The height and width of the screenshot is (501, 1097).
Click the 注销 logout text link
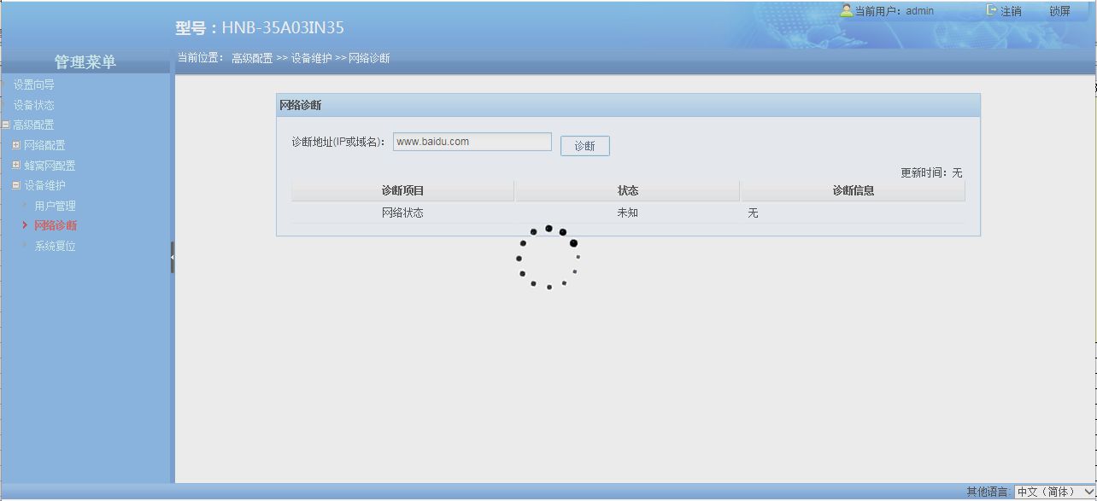1011,11
